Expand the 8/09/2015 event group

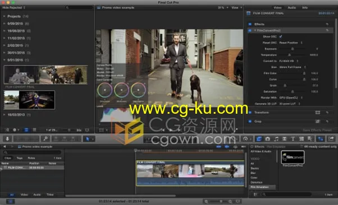tap(4, 24)
